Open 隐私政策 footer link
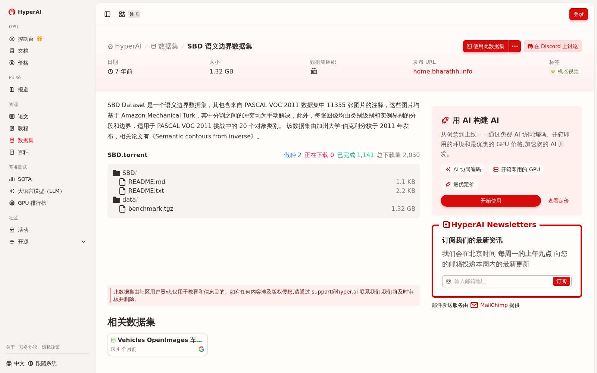This screenshot has width=597, height=373. tap(51, 347)
